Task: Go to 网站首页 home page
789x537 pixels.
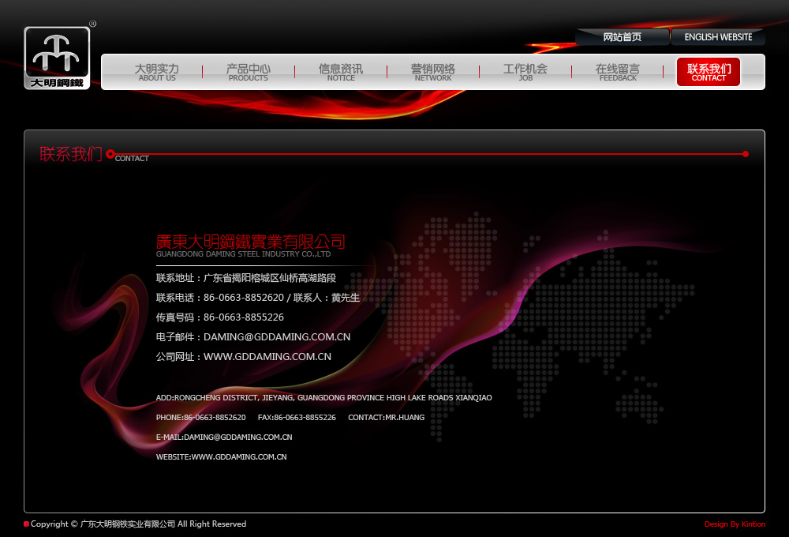Action: tap(623, 37)
